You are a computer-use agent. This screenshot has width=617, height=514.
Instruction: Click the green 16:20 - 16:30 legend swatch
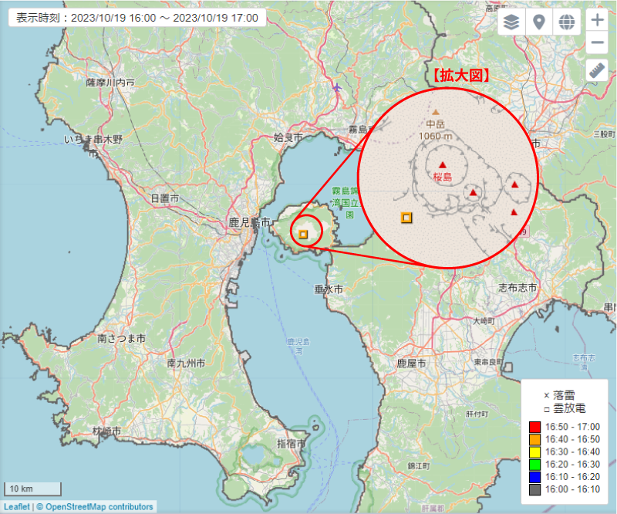pyautogui.click(x=535, y=465)
